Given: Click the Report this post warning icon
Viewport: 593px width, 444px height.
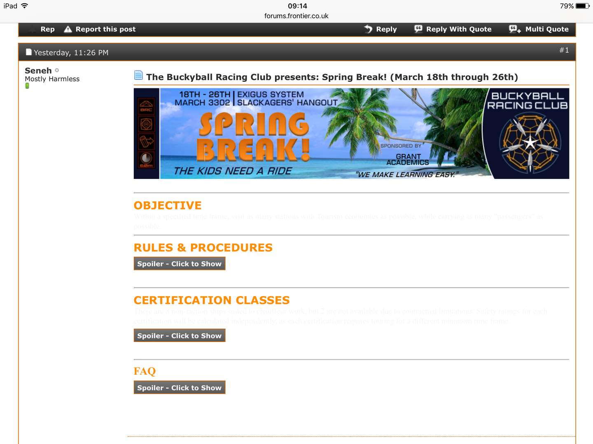Looking at the screenshot, I should (68, 29).
